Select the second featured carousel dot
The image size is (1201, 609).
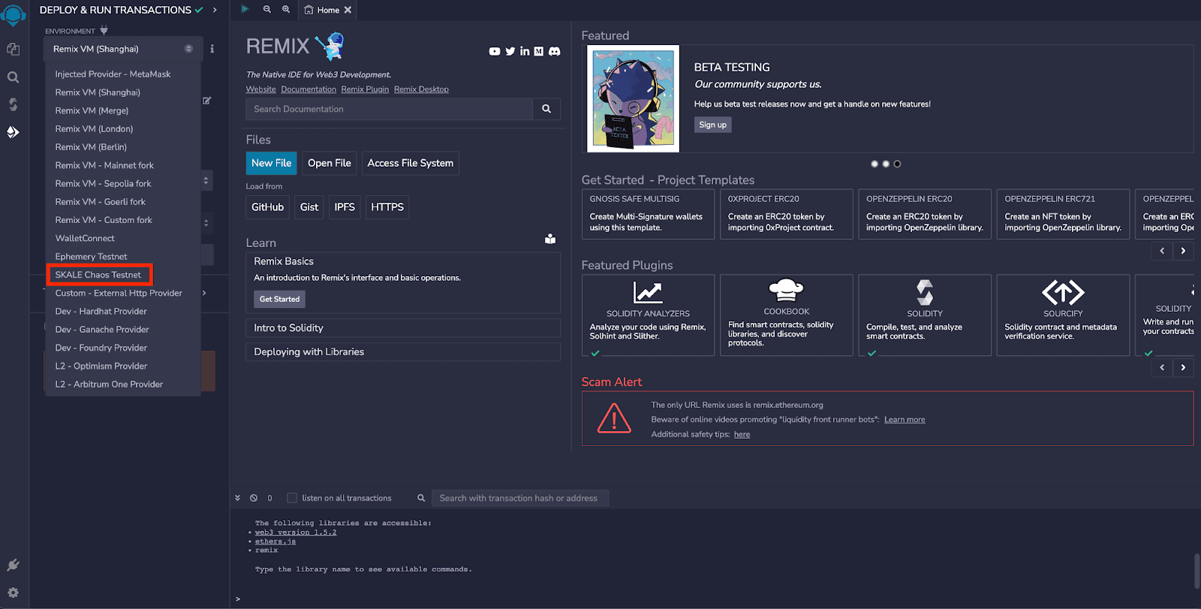(886, 164)
